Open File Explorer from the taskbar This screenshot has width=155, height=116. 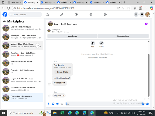55,113
